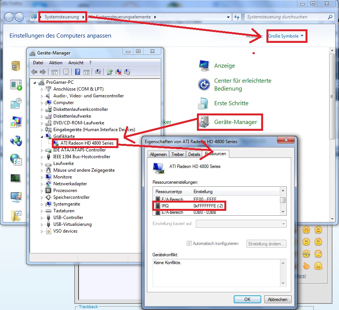The image size is (339, 310).
Task: Click the Erste Schritte icon
Action: [x=204, y=103]
